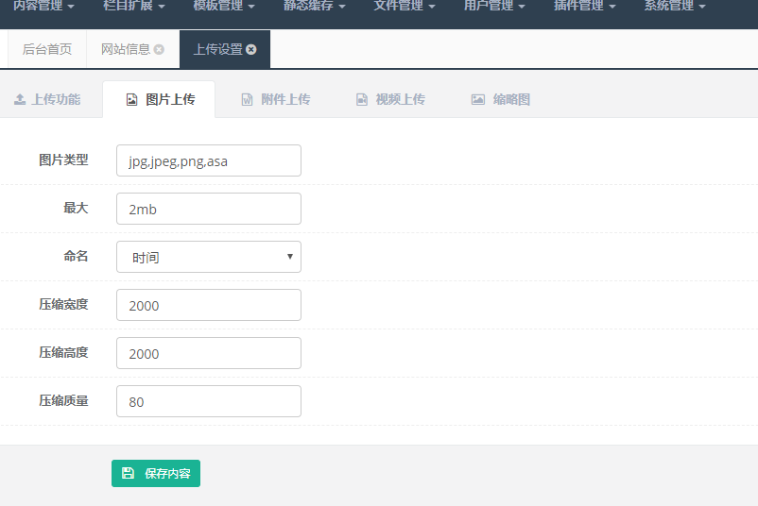Go to the 缩略图 section tab
Screen dimensions: 758x506
click(x=500, y=99)
